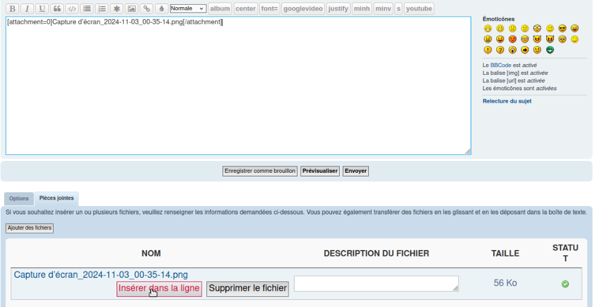The width and height of the screenshot is (595, 307).
Task: Insert the red angry face emoticon
Action: 512,39
